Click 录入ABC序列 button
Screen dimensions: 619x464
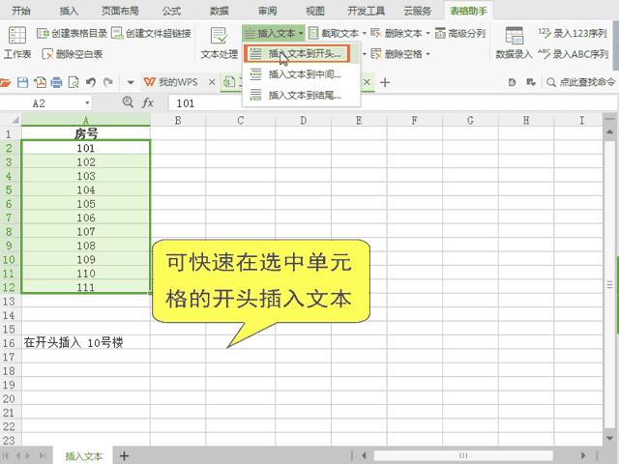point(574,54)
